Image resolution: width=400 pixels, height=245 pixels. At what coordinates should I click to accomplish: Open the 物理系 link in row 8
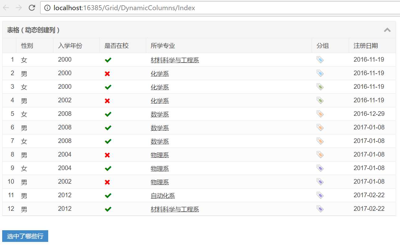[160, 155]
